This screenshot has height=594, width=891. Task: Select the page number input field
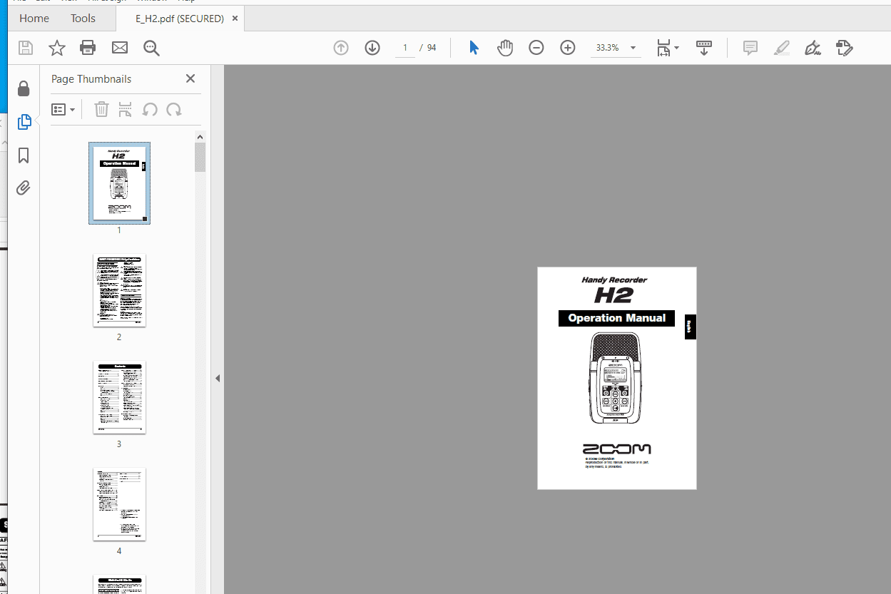point(404,48)
